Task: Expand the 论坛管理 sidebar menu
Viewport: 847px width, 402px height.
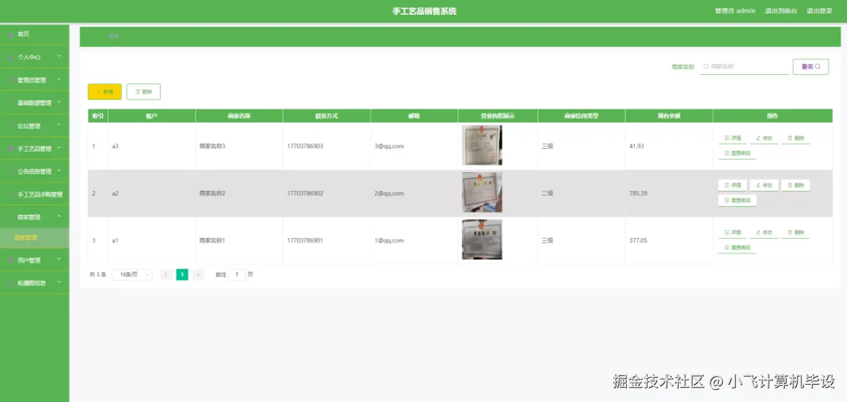Action: click(x=35, y=125)
